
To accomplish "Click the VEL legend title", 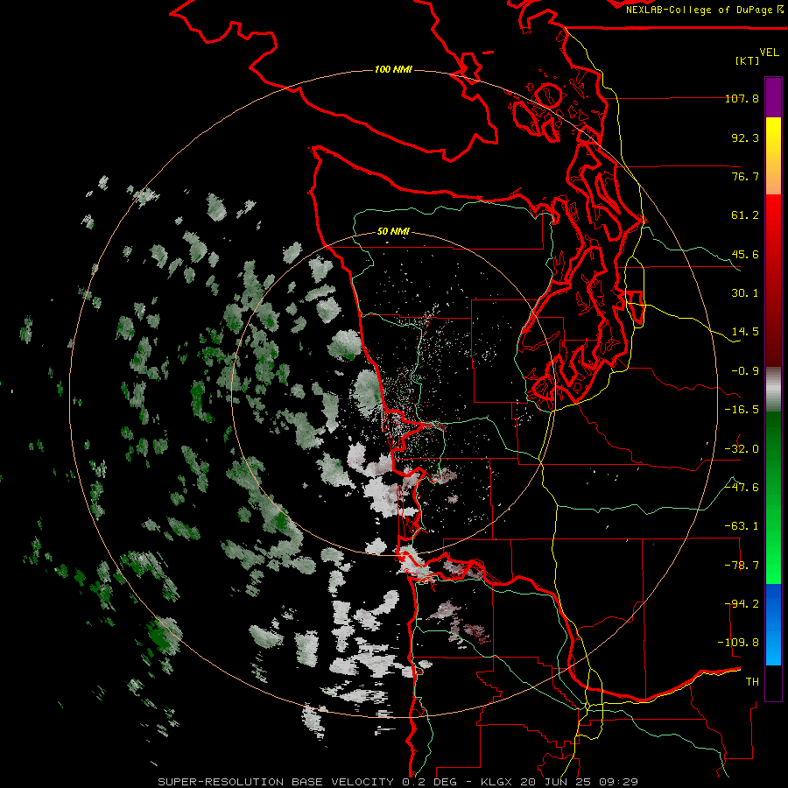I will 769,53.
